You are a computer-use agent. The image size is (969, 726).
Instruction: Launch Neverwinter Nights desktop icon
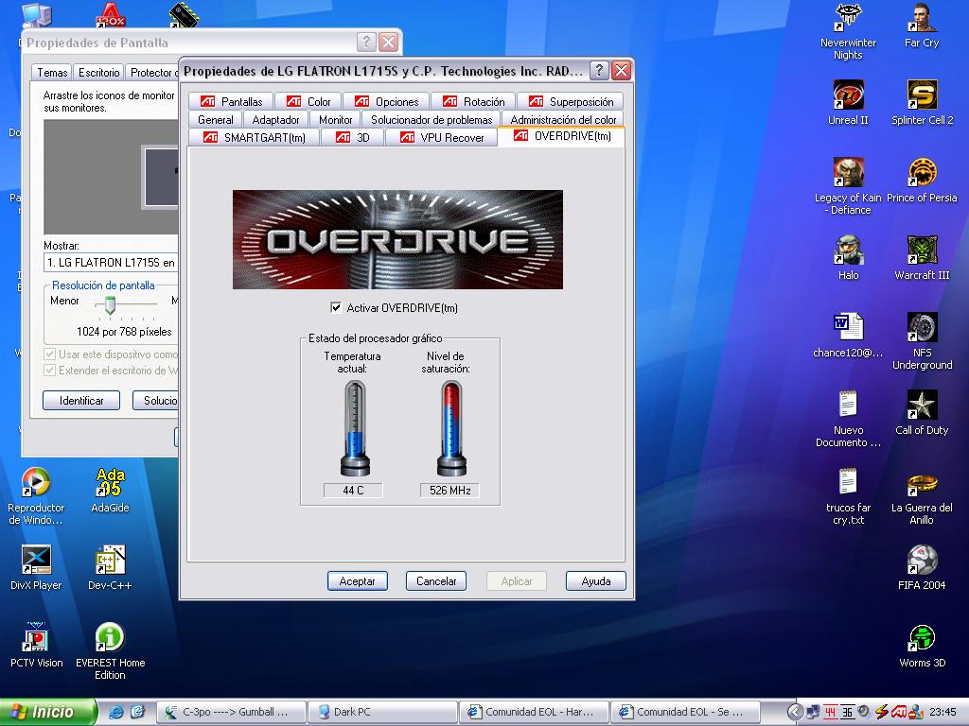point(848,19)
